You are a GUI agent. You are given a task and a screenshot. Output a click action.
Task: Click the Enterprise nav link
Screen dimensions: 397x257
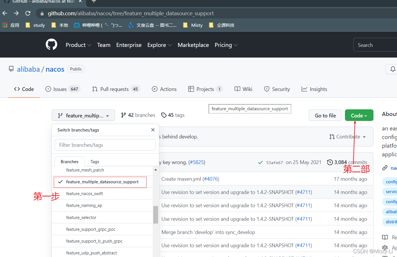(x=129, y=45)
